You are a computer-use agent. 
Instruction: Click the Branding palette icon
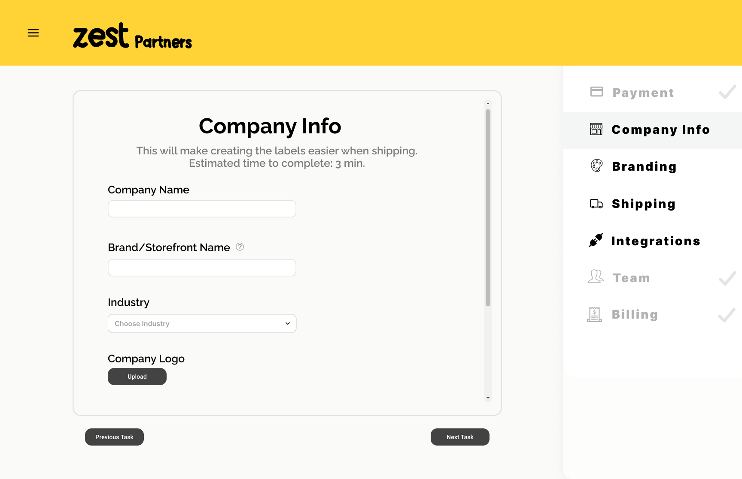pyautogui.click(x=596, y=166)
